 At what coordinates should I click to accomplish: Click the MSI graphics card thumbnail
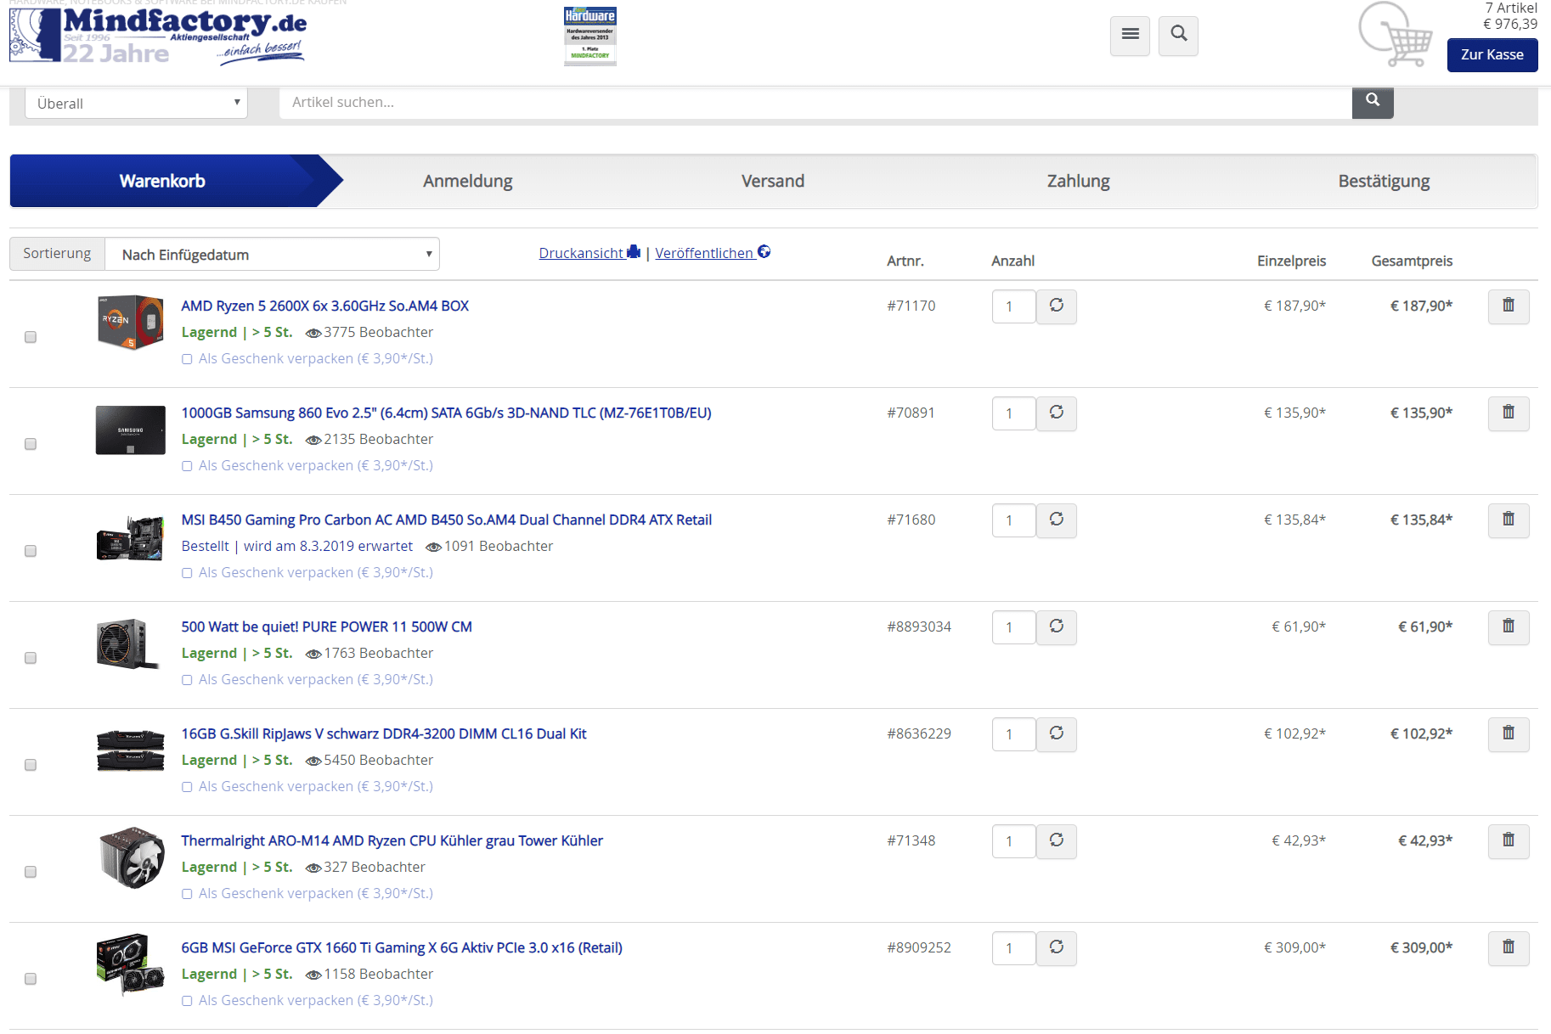tap(130, 964)
